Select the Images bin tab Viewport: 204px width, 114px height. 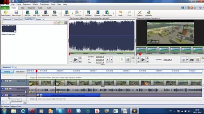pyautogui.click(x=39, y=19)
